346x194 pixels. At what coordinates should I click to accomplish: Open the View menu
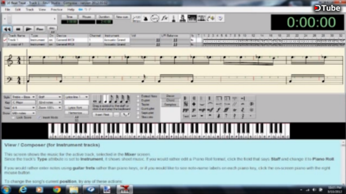[x=42, y=10]
